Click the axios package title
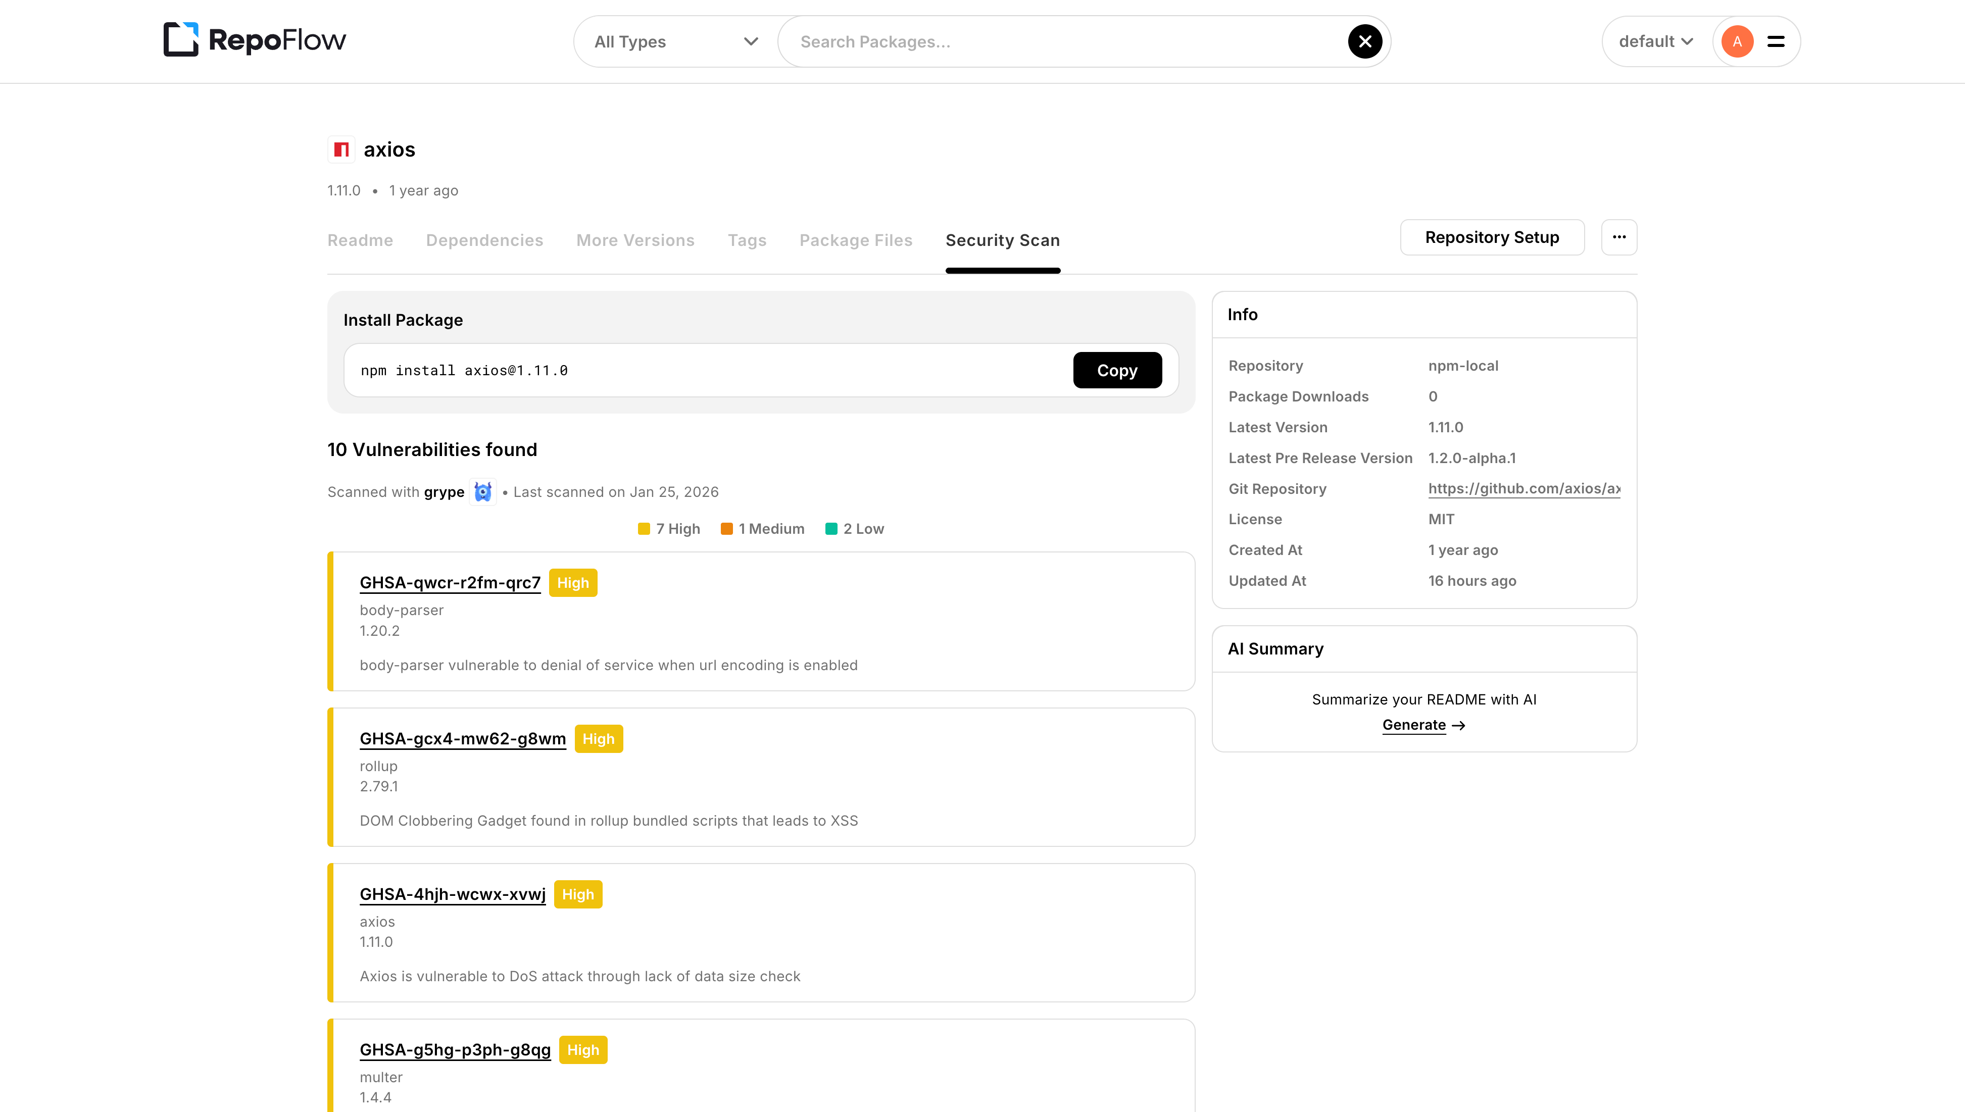The height and width of the screenshot is (1112, 1965). tap(389, 149)
